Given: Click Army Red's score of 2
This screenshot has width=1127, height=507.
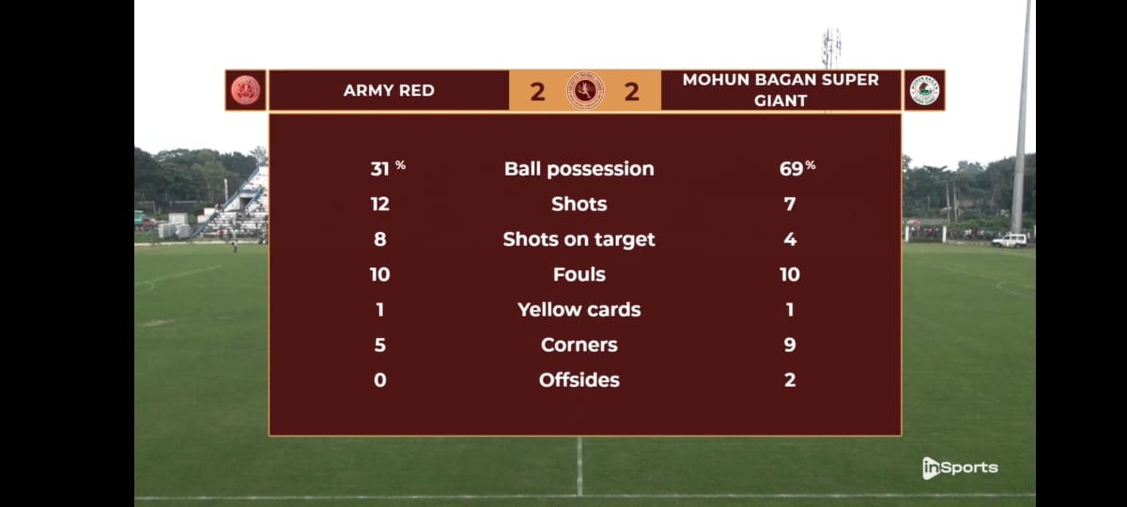Looking at the screenshot, I should coord(537,92).
